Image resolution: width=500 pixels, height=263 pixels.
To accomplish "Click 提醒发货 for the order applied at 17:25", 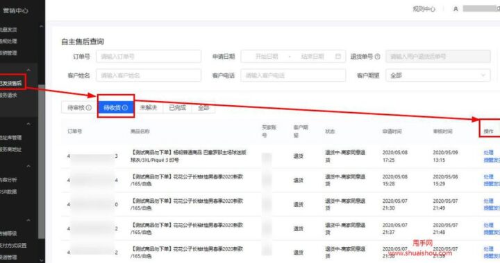I will click(492, 160).
